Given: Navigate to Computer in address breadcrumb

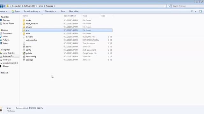Looking at the screenshot, I should [16, 6].
